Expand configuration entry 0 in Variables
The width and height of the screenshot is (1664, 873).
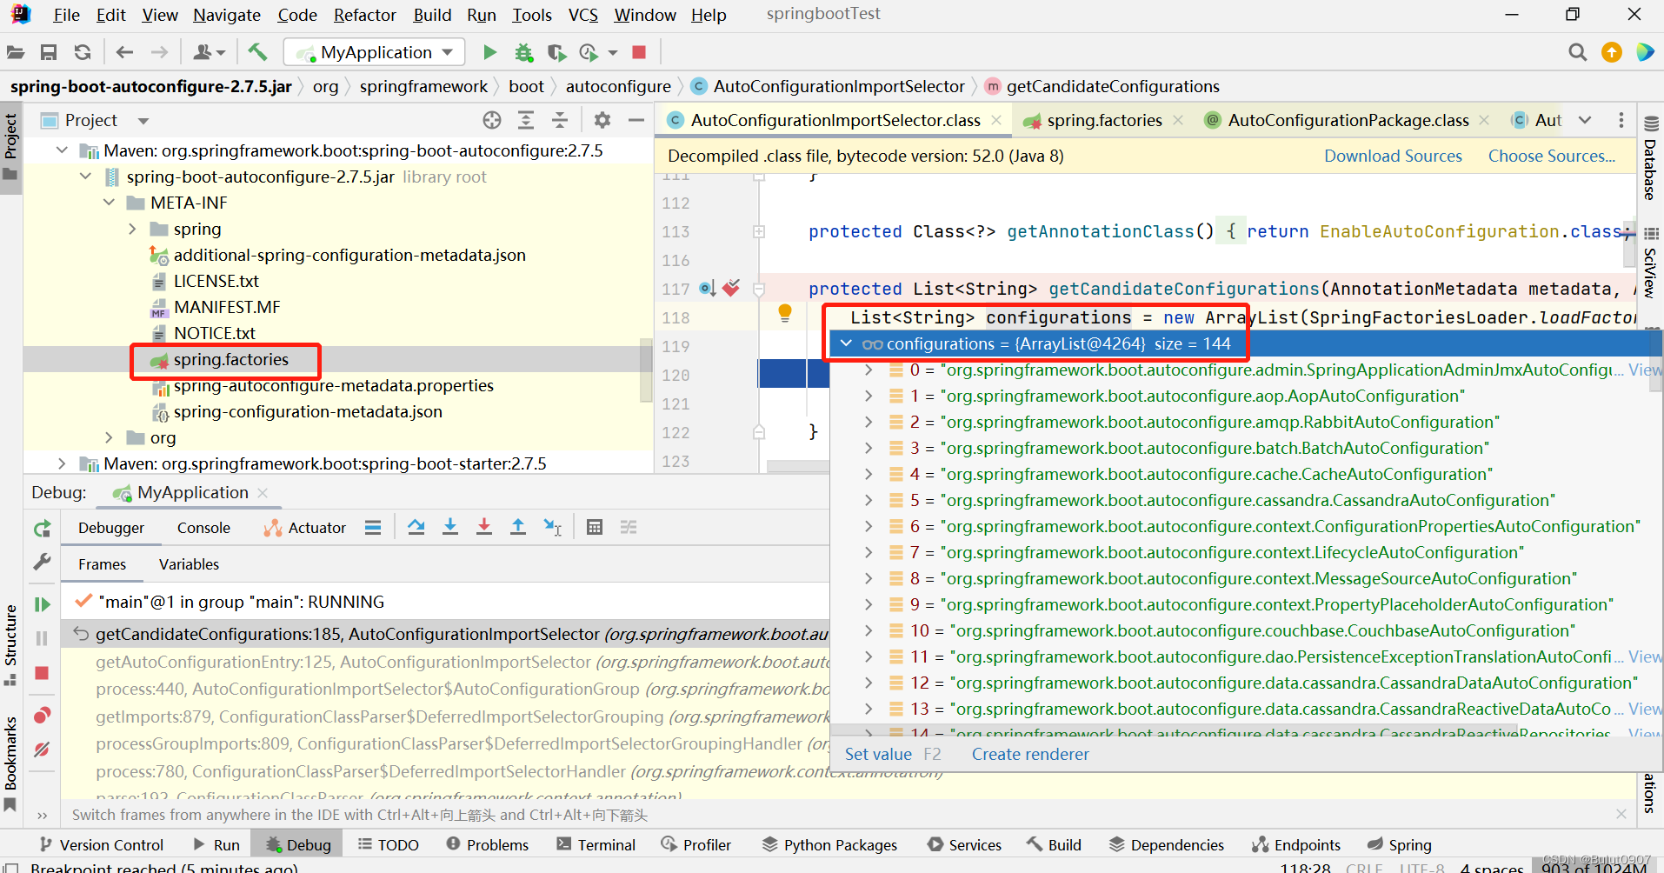click(869, 370)
